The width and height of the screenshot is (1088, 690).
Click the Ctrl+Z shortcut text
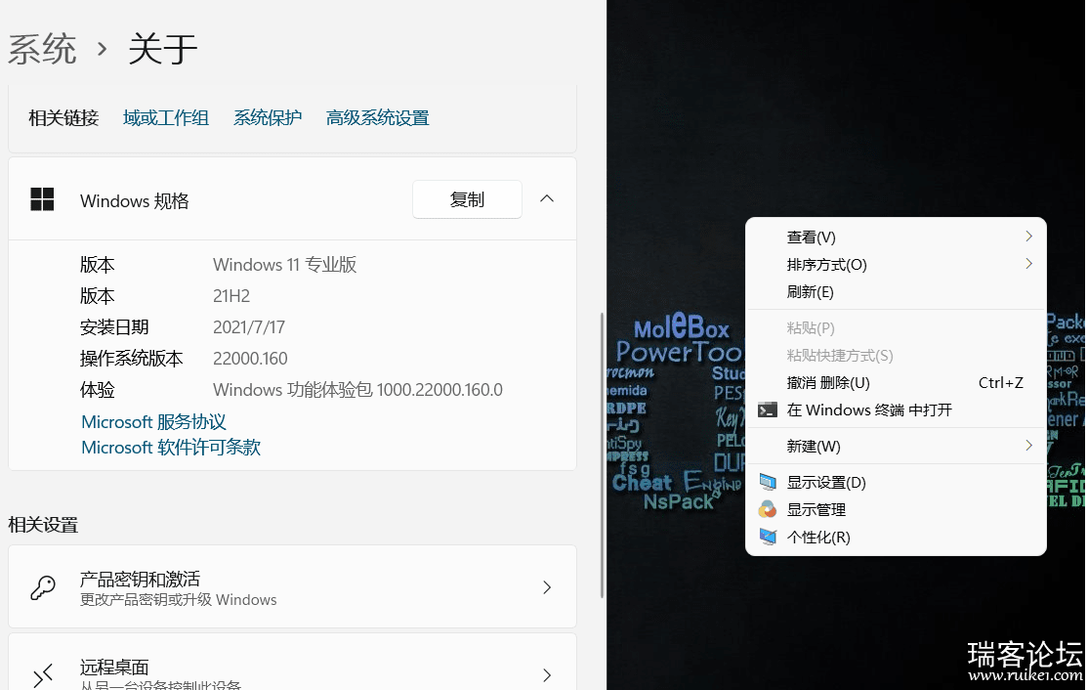1000,382
